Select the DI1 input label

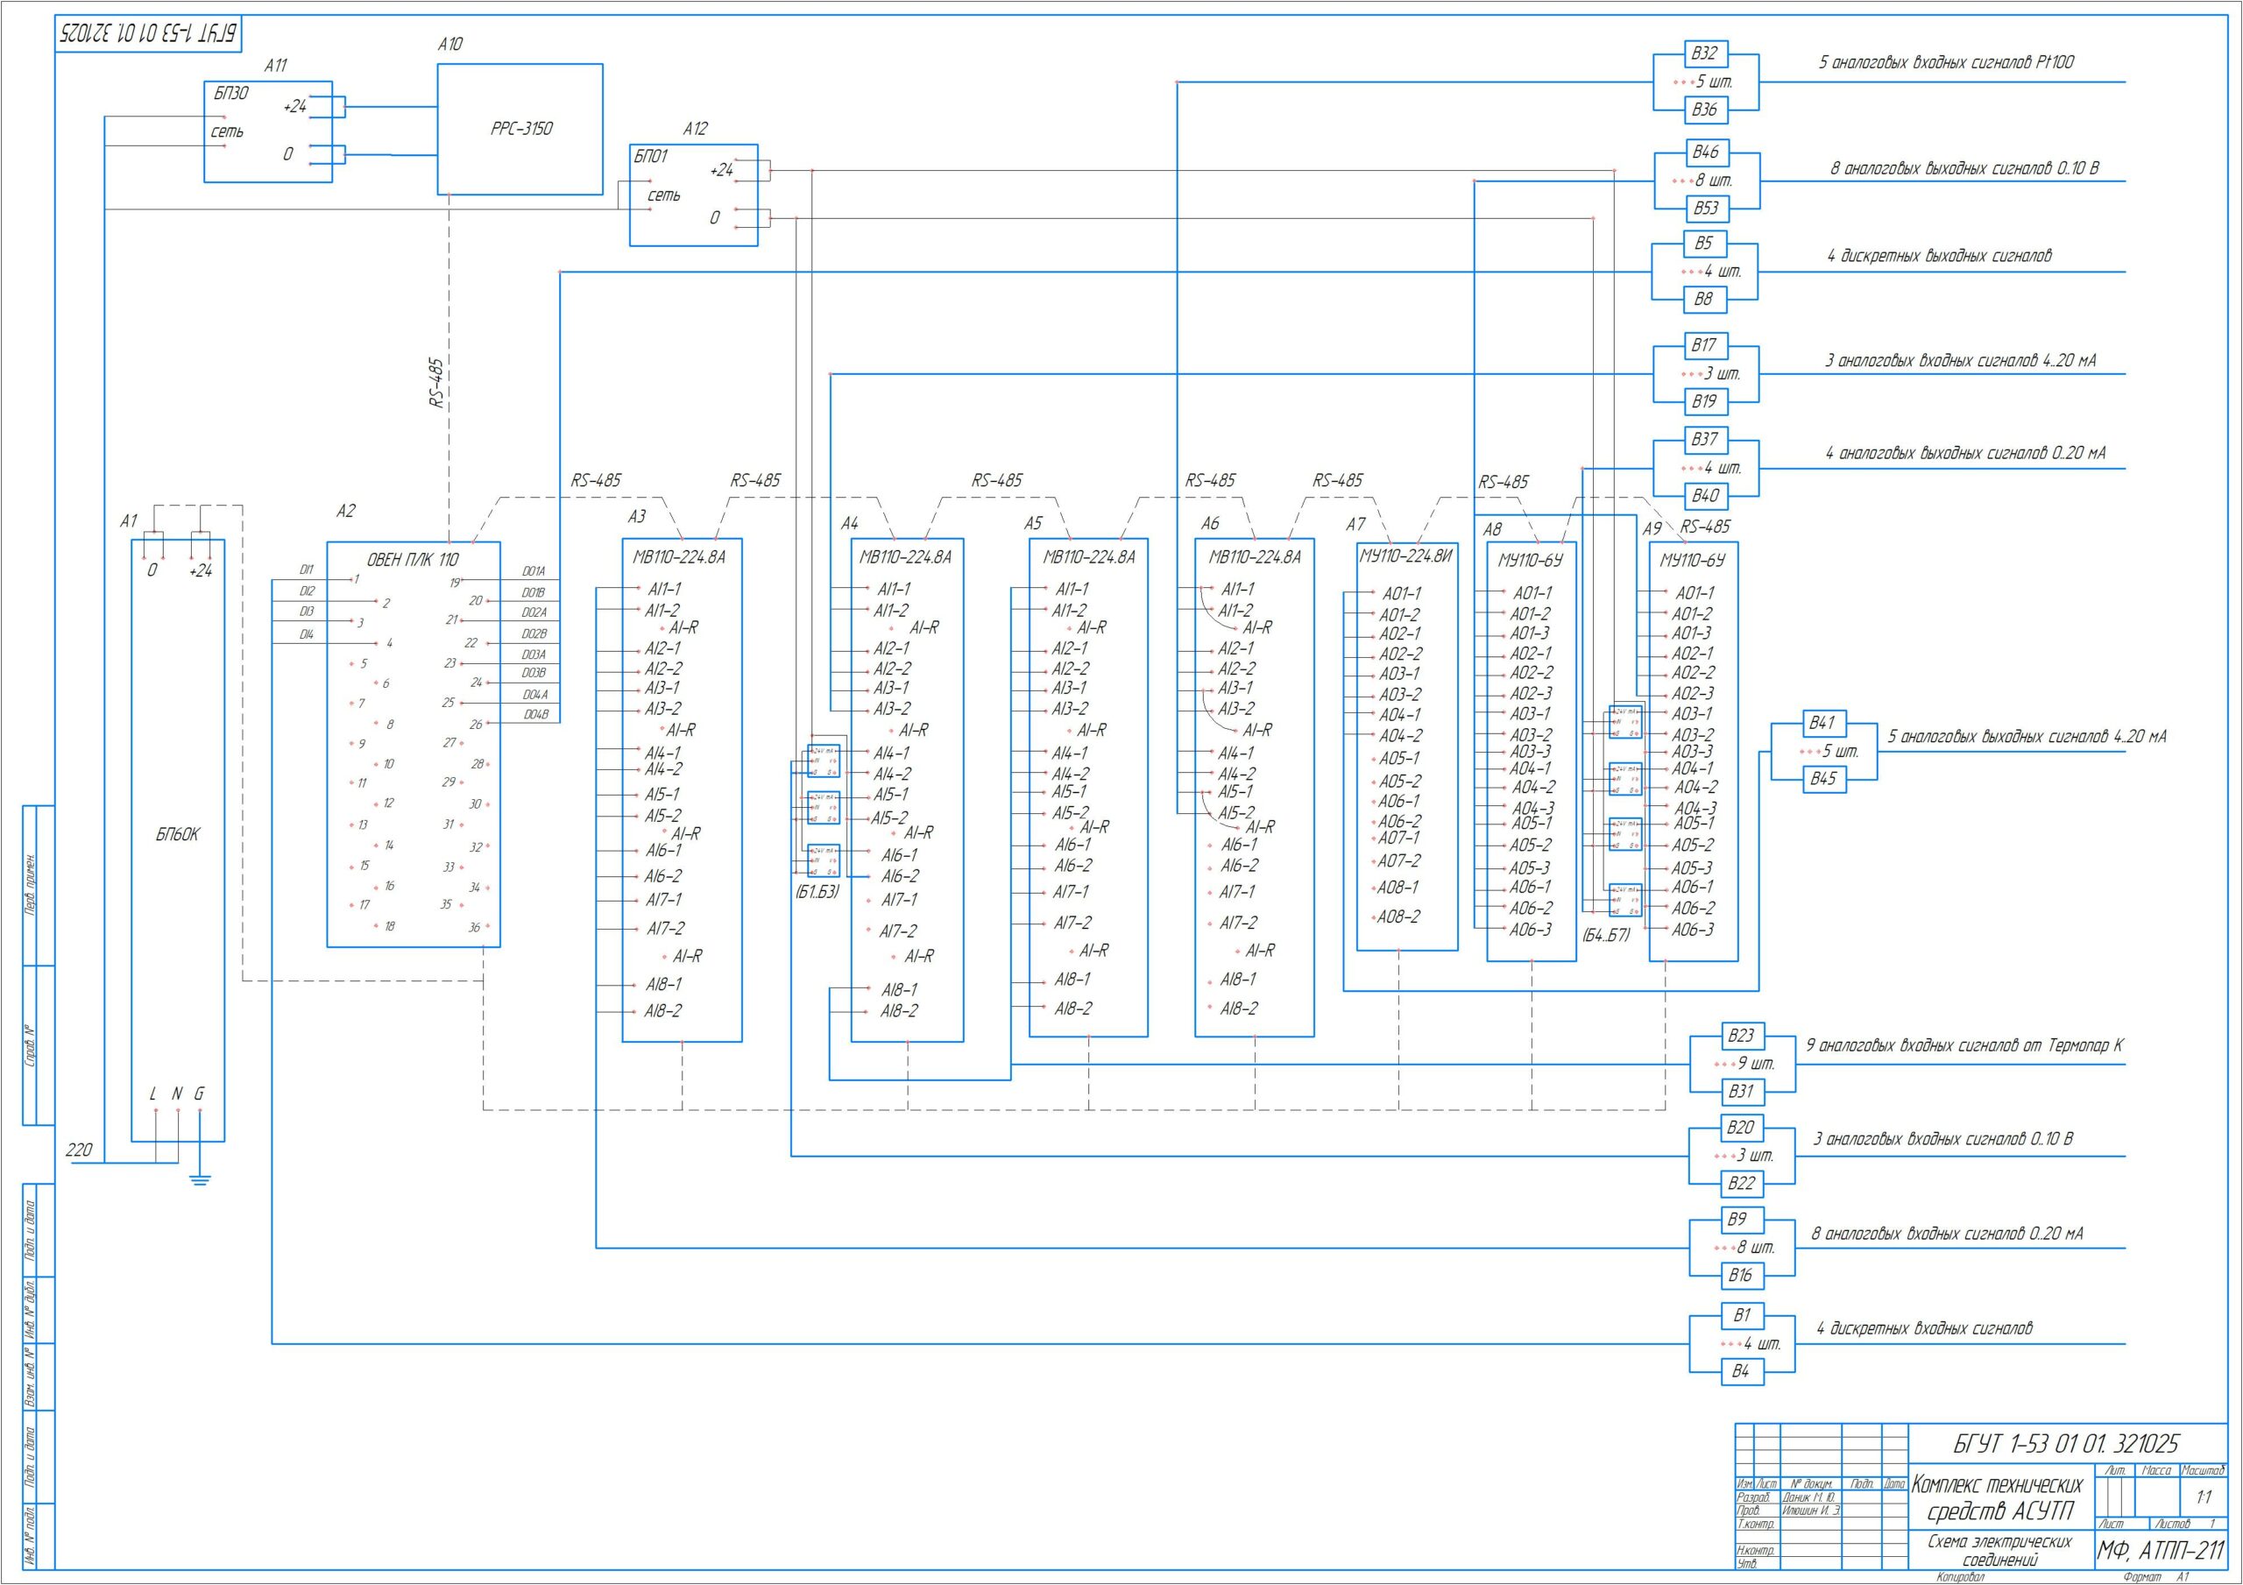tap(307, 570)
